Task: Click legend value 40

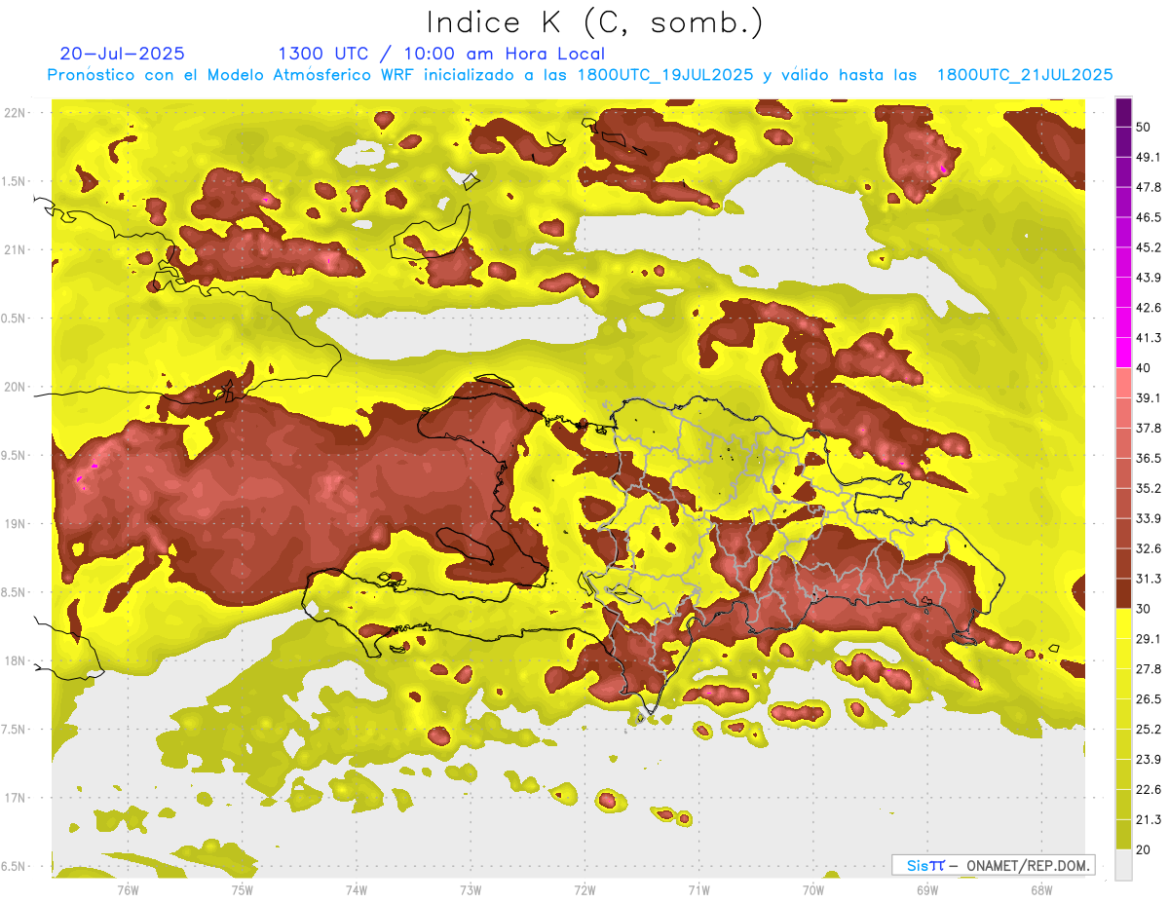Action: (1144, 368)
